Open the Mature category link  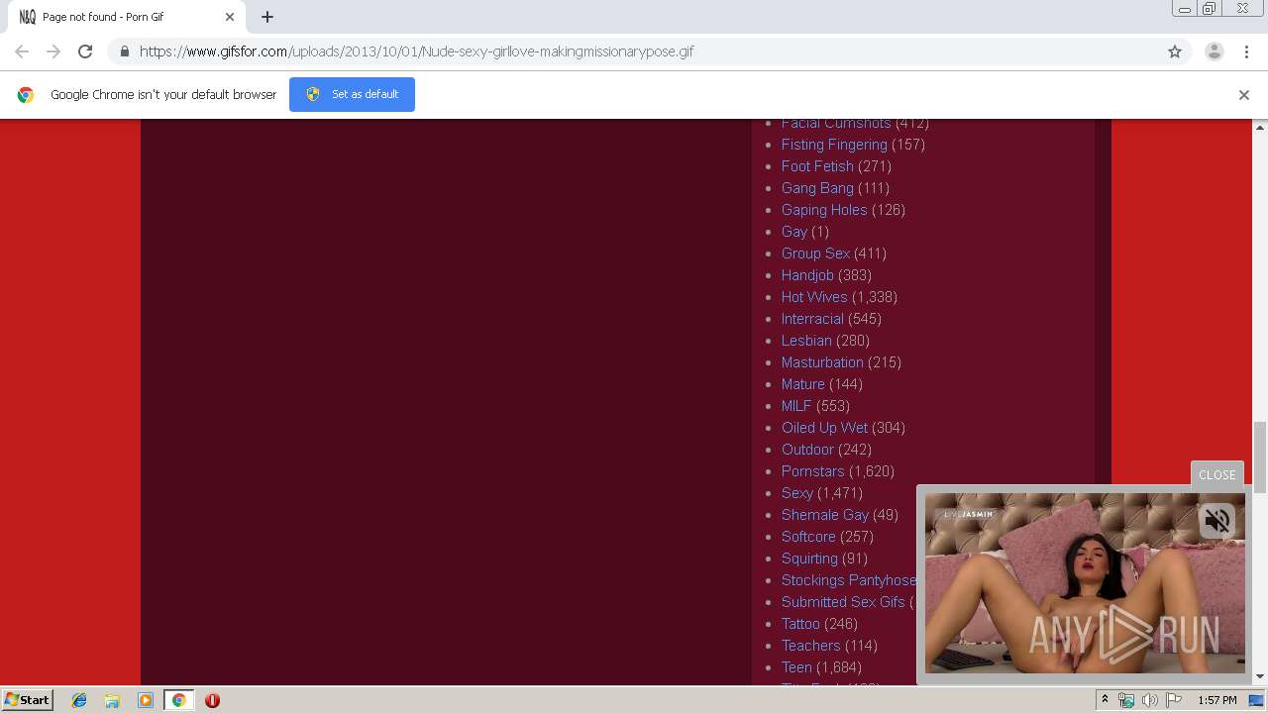[802, 384]
